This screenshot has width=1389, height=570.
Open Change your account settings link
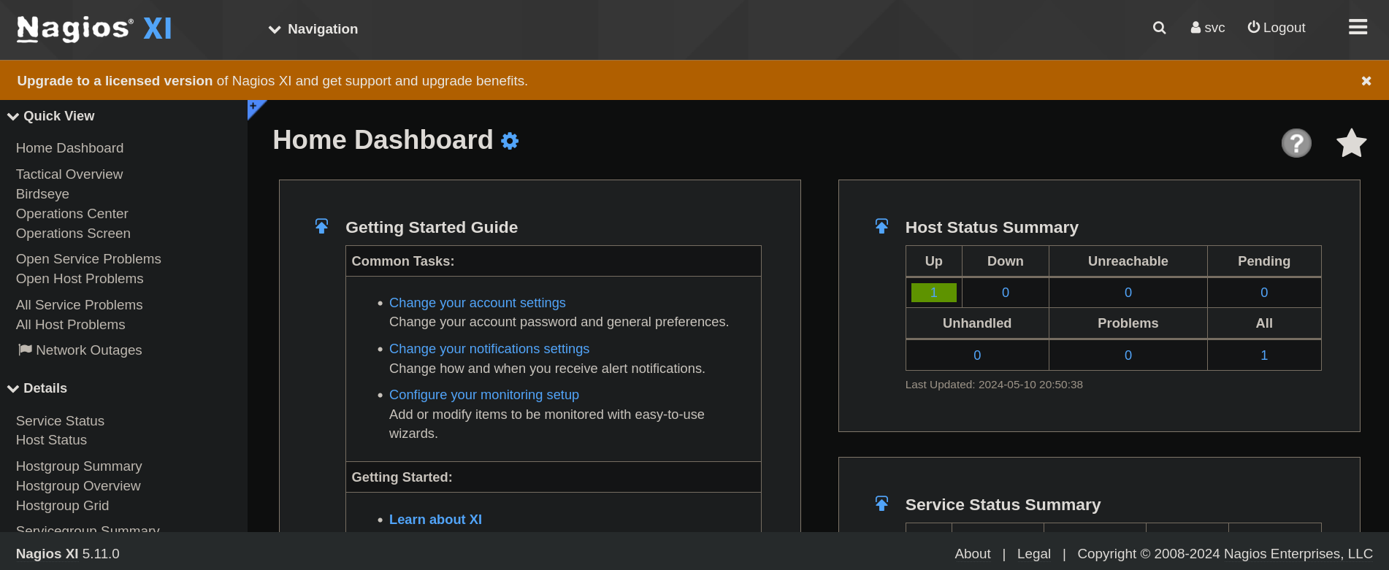pos(478,303)
